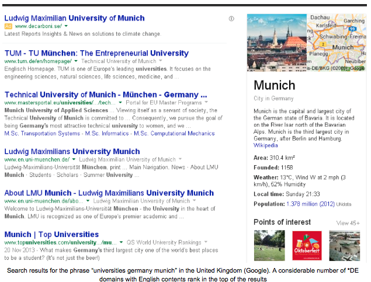Click population '1.378 million (2012)' link
The image size is (371, 282).
(310, 204)
